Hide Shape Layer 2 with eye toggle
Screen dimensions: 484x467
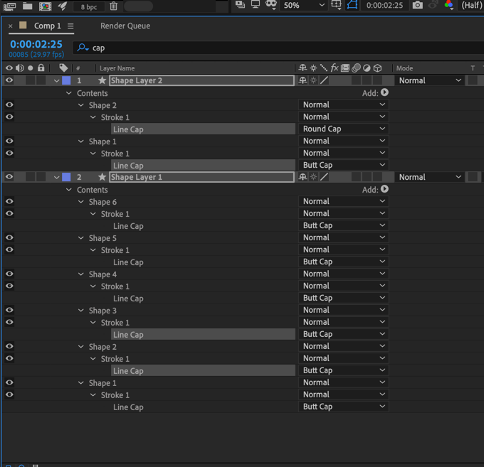click(9, 80)
